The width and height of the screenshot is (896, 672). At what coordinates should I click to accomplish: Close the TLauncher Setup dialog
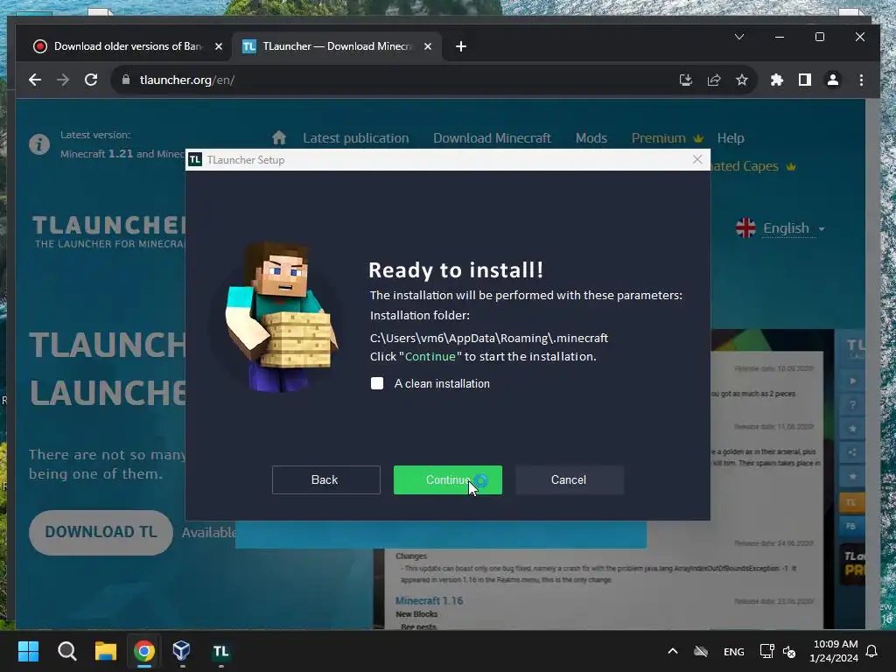[697, 159]
